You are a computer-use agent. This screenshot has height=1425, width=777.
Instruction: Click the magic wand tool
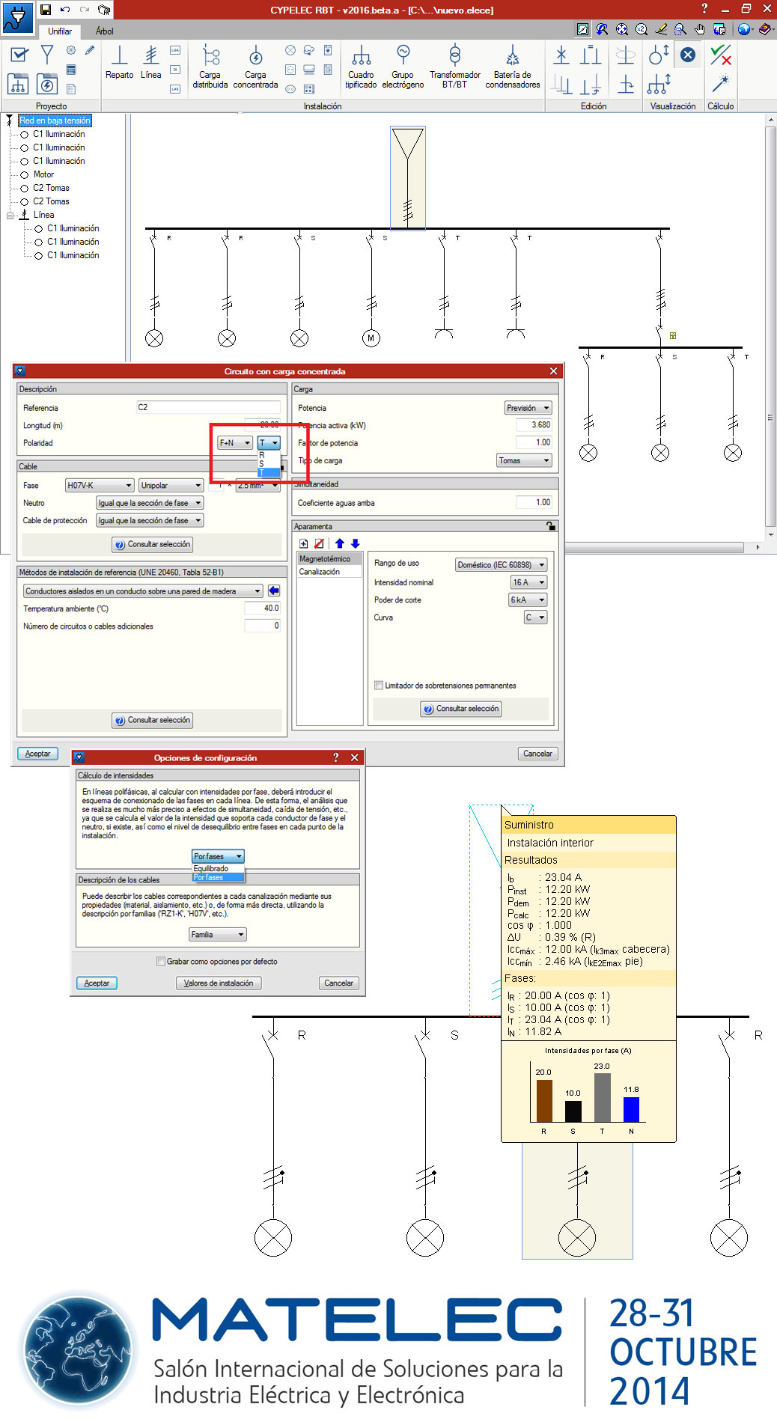coord(721,83)
